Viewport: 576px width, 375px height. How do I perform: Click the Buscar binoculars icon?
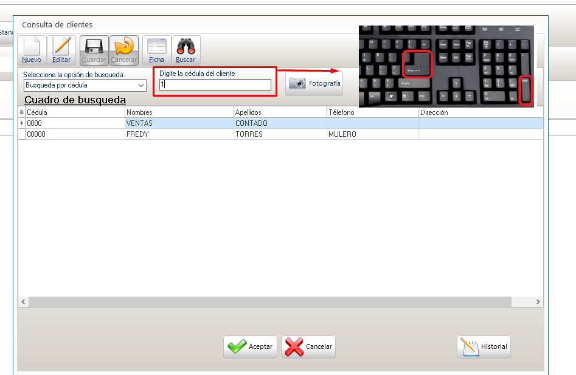pyautogui.click(x=186, y=46)
